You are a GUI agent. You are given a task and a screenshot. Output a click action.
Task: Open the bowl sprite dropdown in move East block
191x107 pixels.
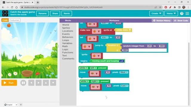(x=95, y=87)
